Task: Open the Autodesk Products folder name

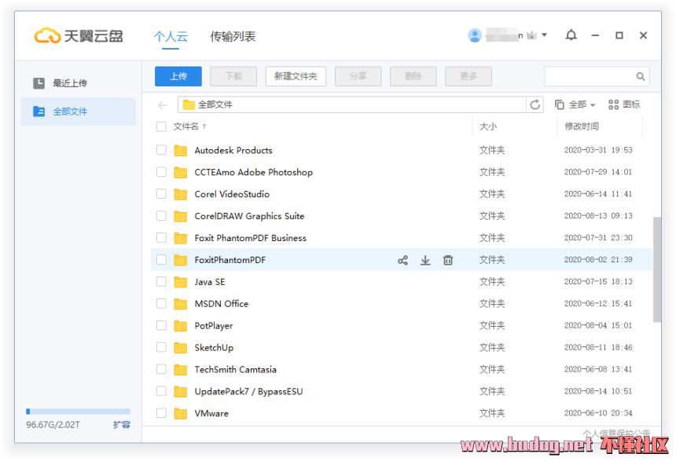Action: pyautogui.click(x=233, y=150)
